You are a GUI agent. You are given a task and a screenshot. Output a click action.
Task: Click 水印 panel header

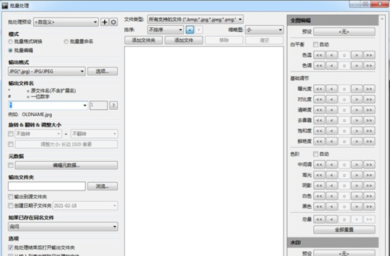point(333,242)
